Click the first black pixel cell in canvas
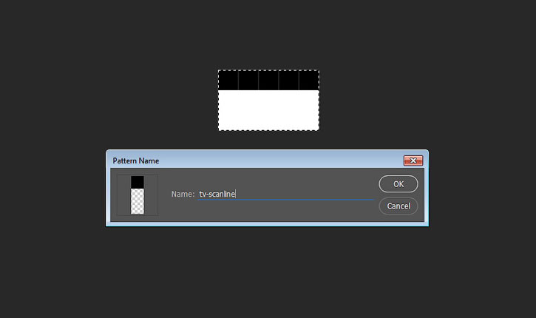Image resolution: width=536 pixels, height=318 pixels. pos(228,81)
